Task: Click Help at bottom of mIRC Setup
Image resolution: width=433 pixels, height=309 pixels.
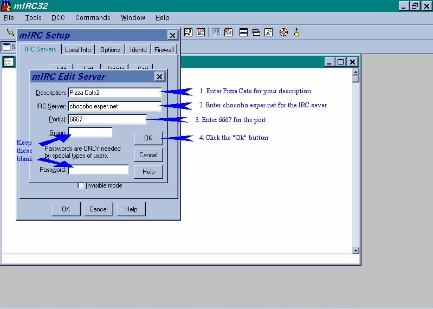Action: click(x=131, y=209)
